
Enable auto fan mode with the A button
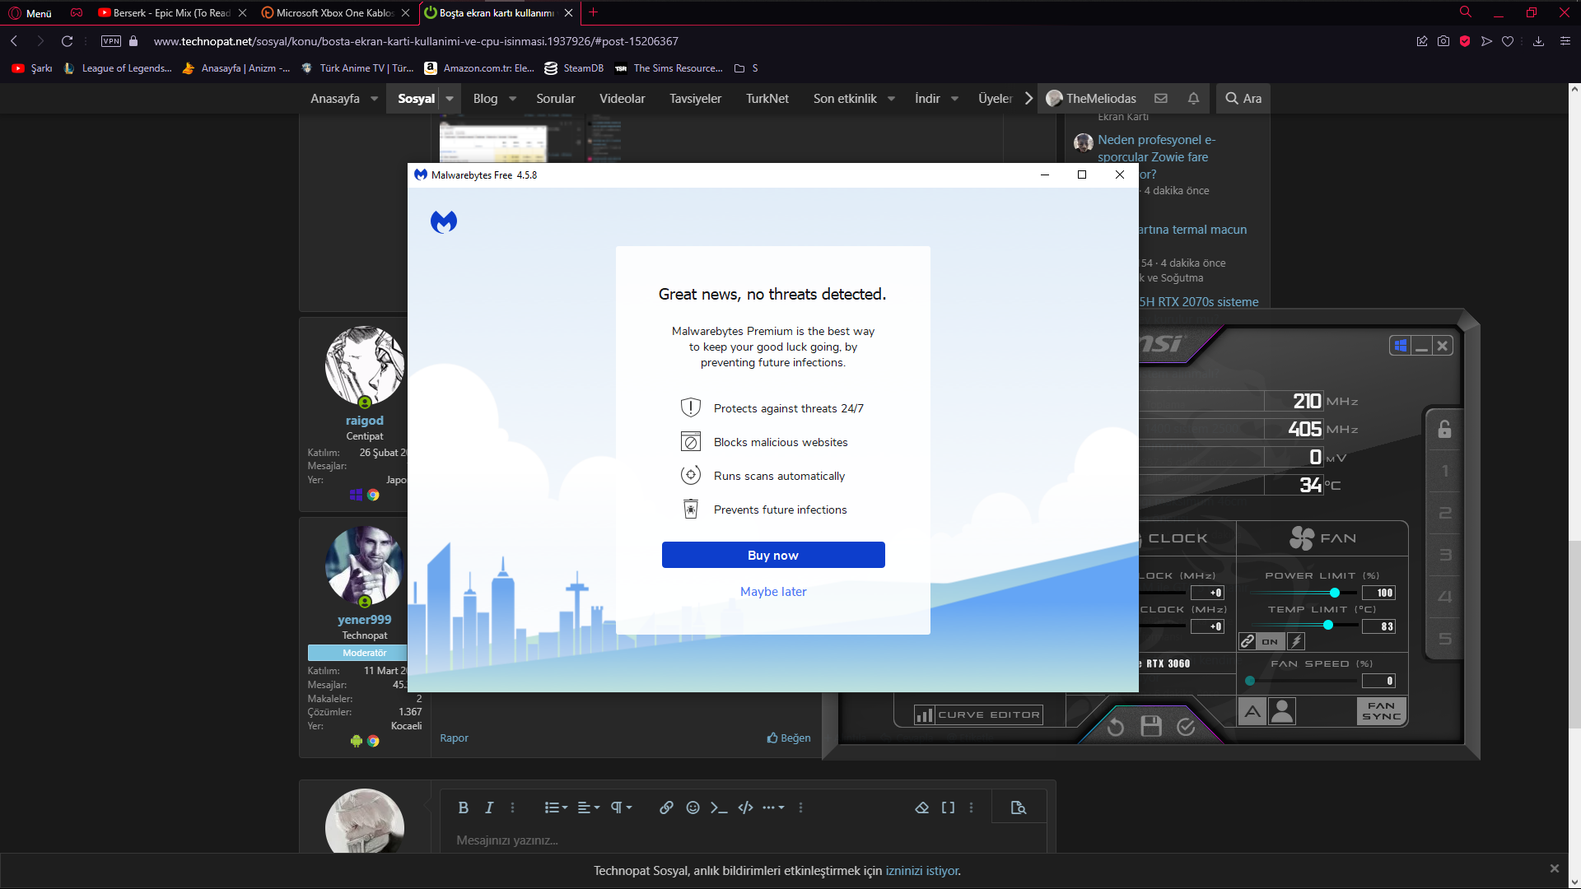click(x=1252, y=711)
